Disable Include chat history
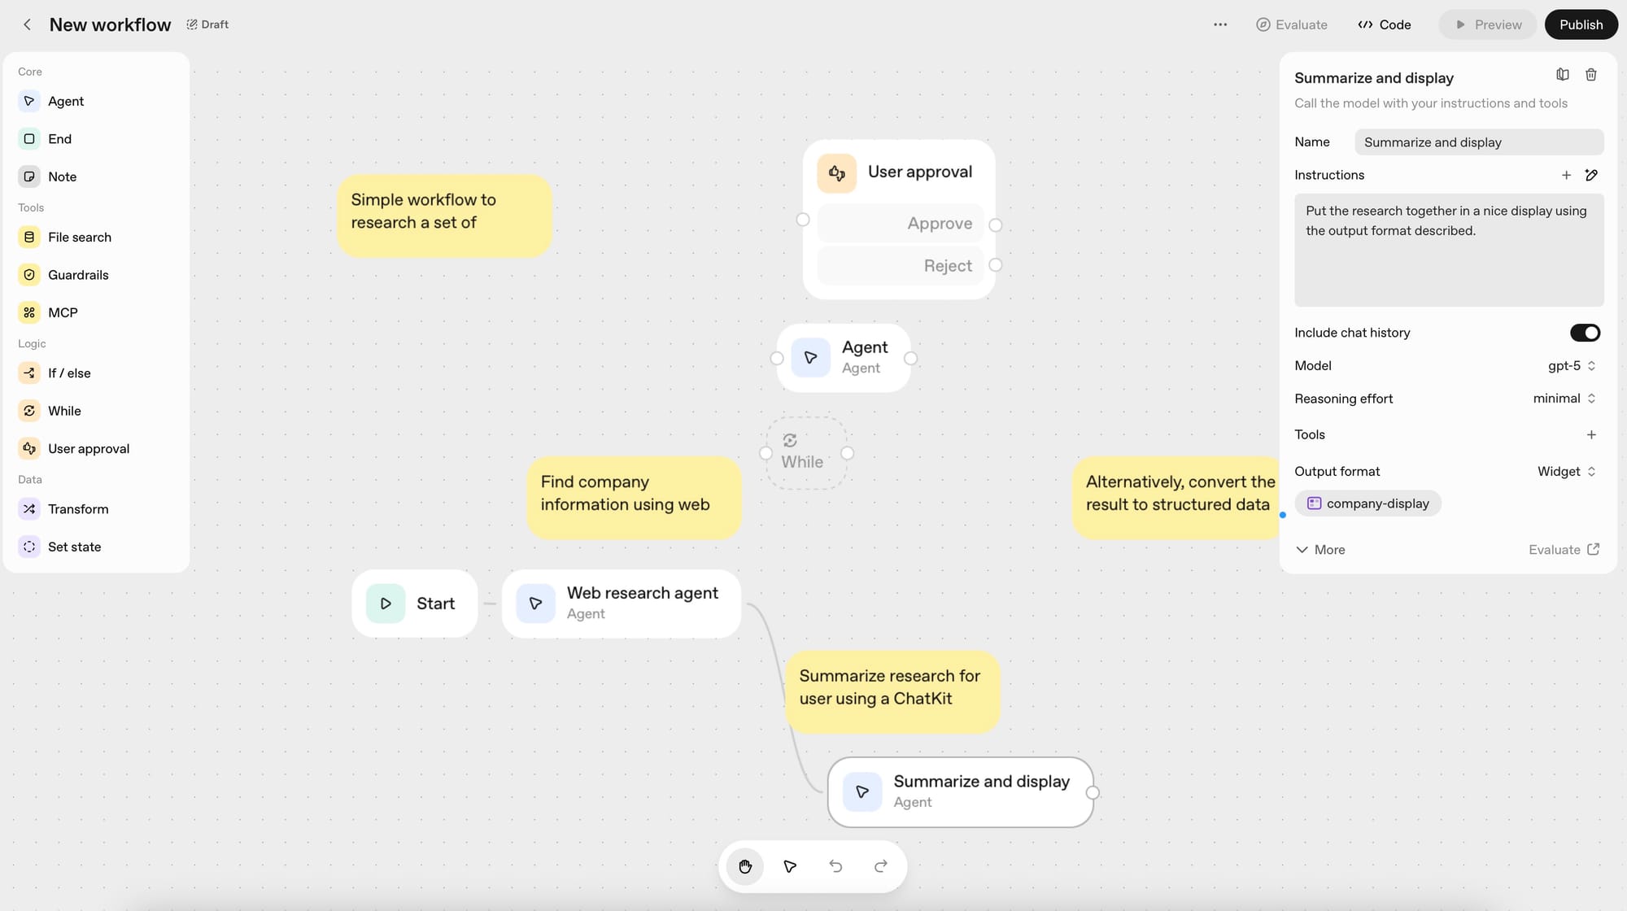This screenshot has width=1627, height=911. pos(1585,333)
